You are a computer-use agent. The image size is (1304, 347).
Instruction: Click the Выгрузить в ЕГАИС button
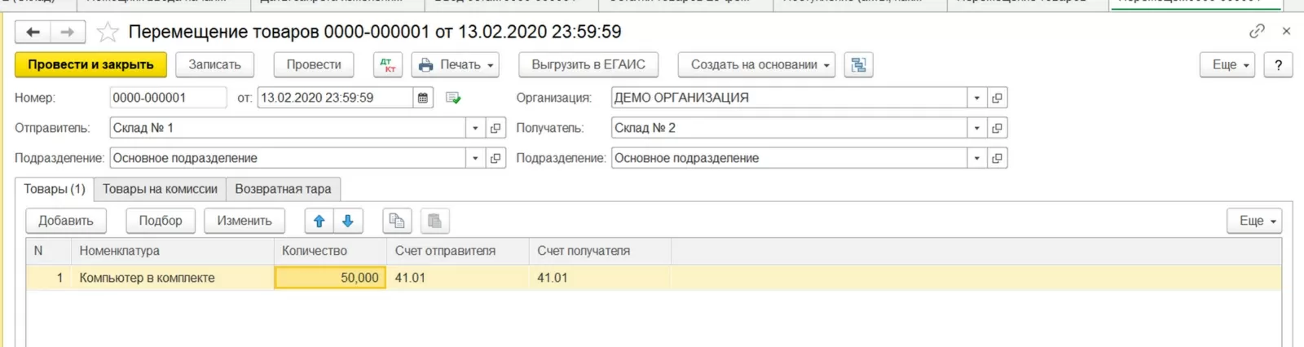point(588,64)
